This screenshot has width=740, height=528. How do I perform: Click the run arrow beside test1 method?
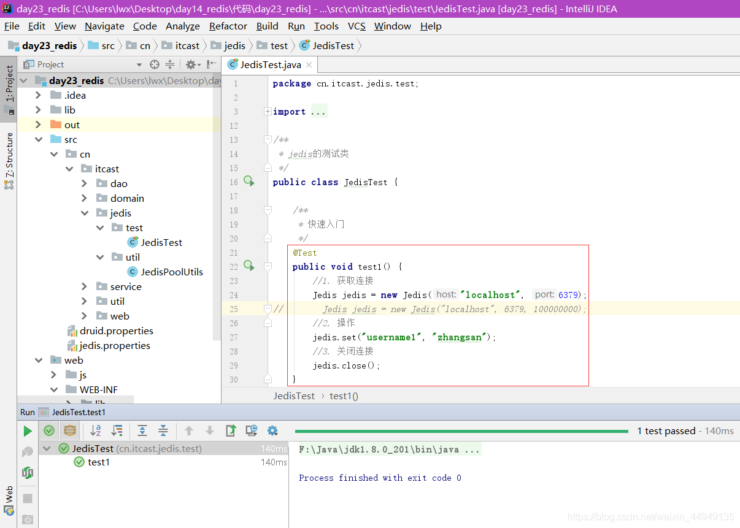[248, 266]
